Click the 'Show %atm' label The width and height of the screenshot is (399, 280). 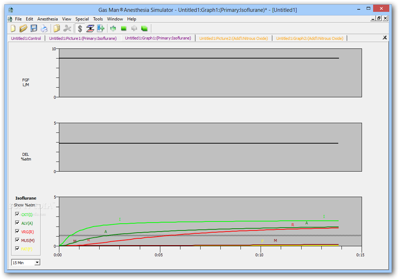(24, 205)
